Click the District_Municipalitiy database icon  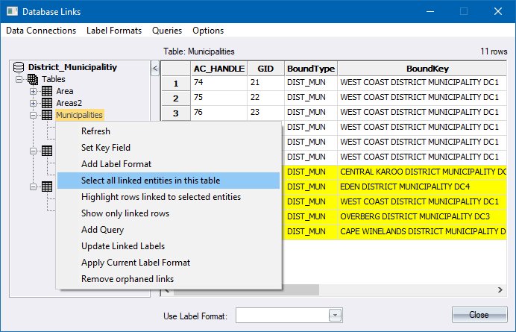[x=19, y=67]
